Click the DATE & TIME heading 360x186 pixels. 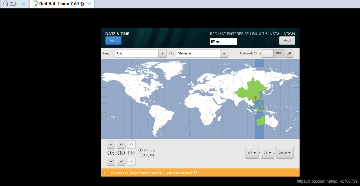point(117,34)
